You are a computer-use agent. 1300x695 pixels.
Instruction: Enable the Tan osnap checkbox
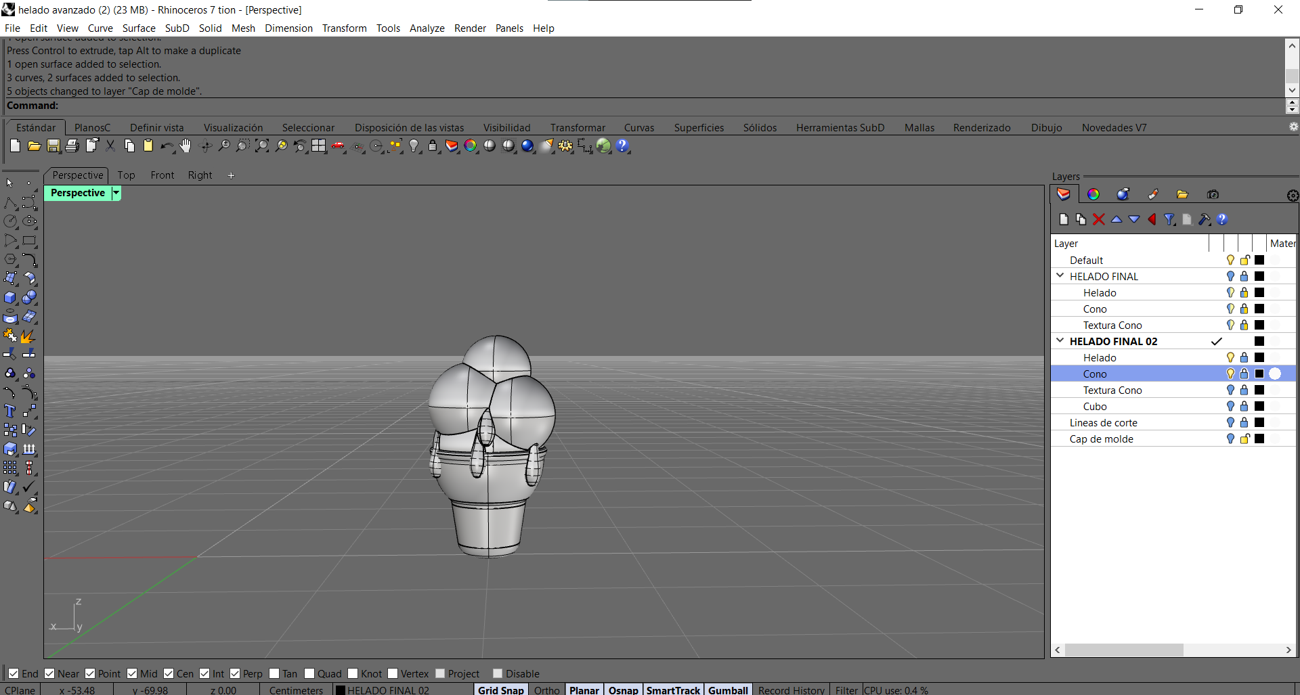pyautogui.click(x=274, y=673)
